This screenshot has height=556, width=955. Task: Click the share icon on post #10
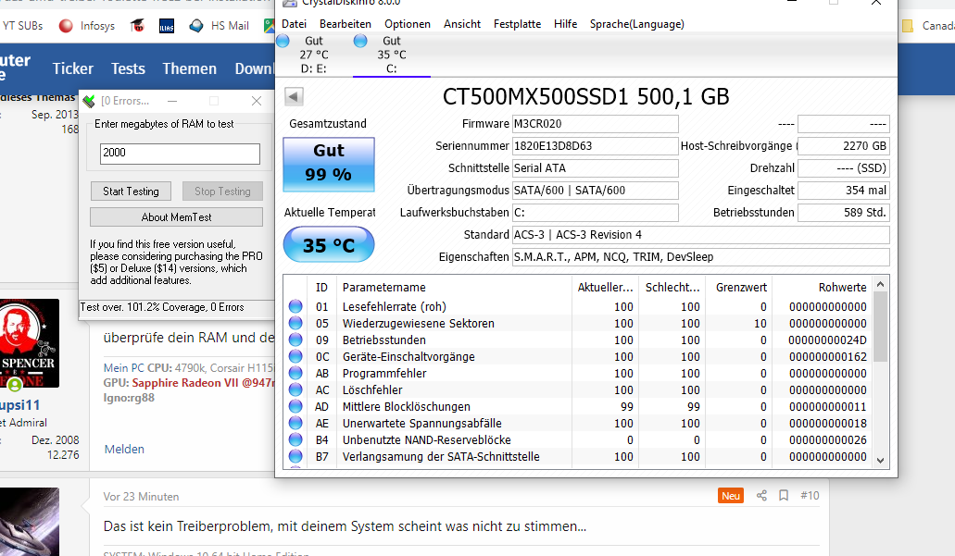point(761,496)
